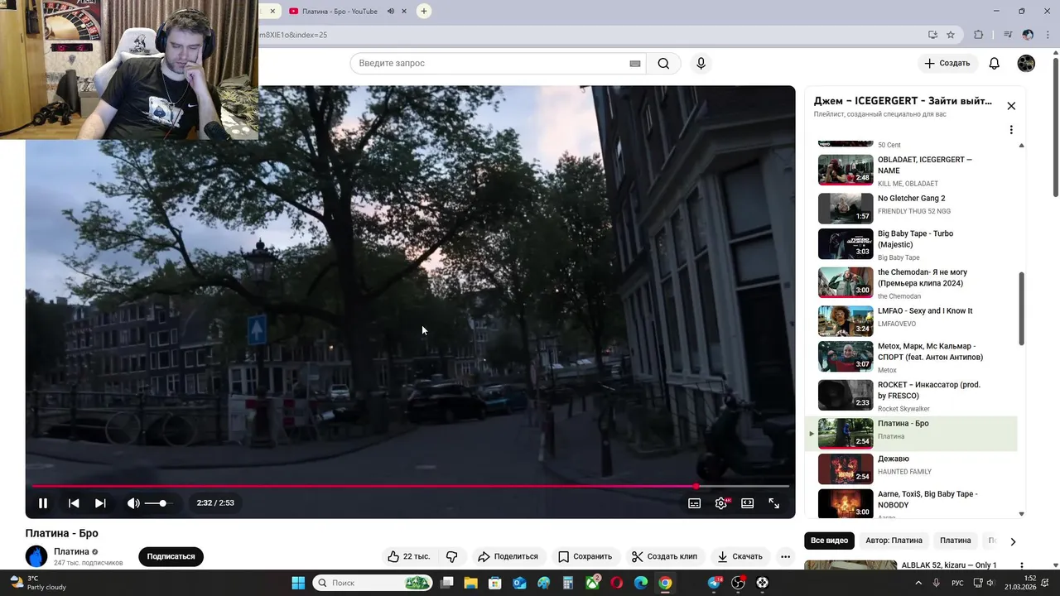This screenshot has width=1060, height=596.
Task: Click the Подписаться button
Action: [171, 556]
